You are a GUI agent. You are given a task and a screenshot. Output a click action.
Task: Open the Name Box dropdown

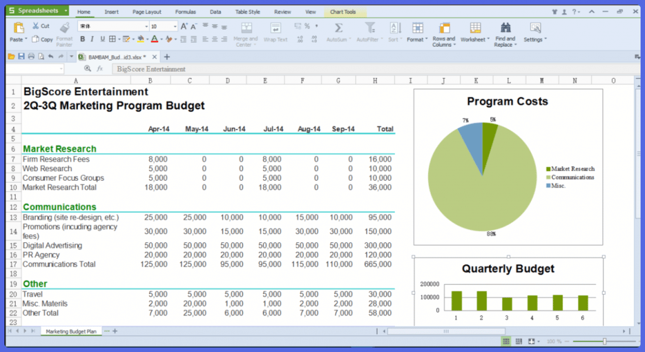coord(61,69)
